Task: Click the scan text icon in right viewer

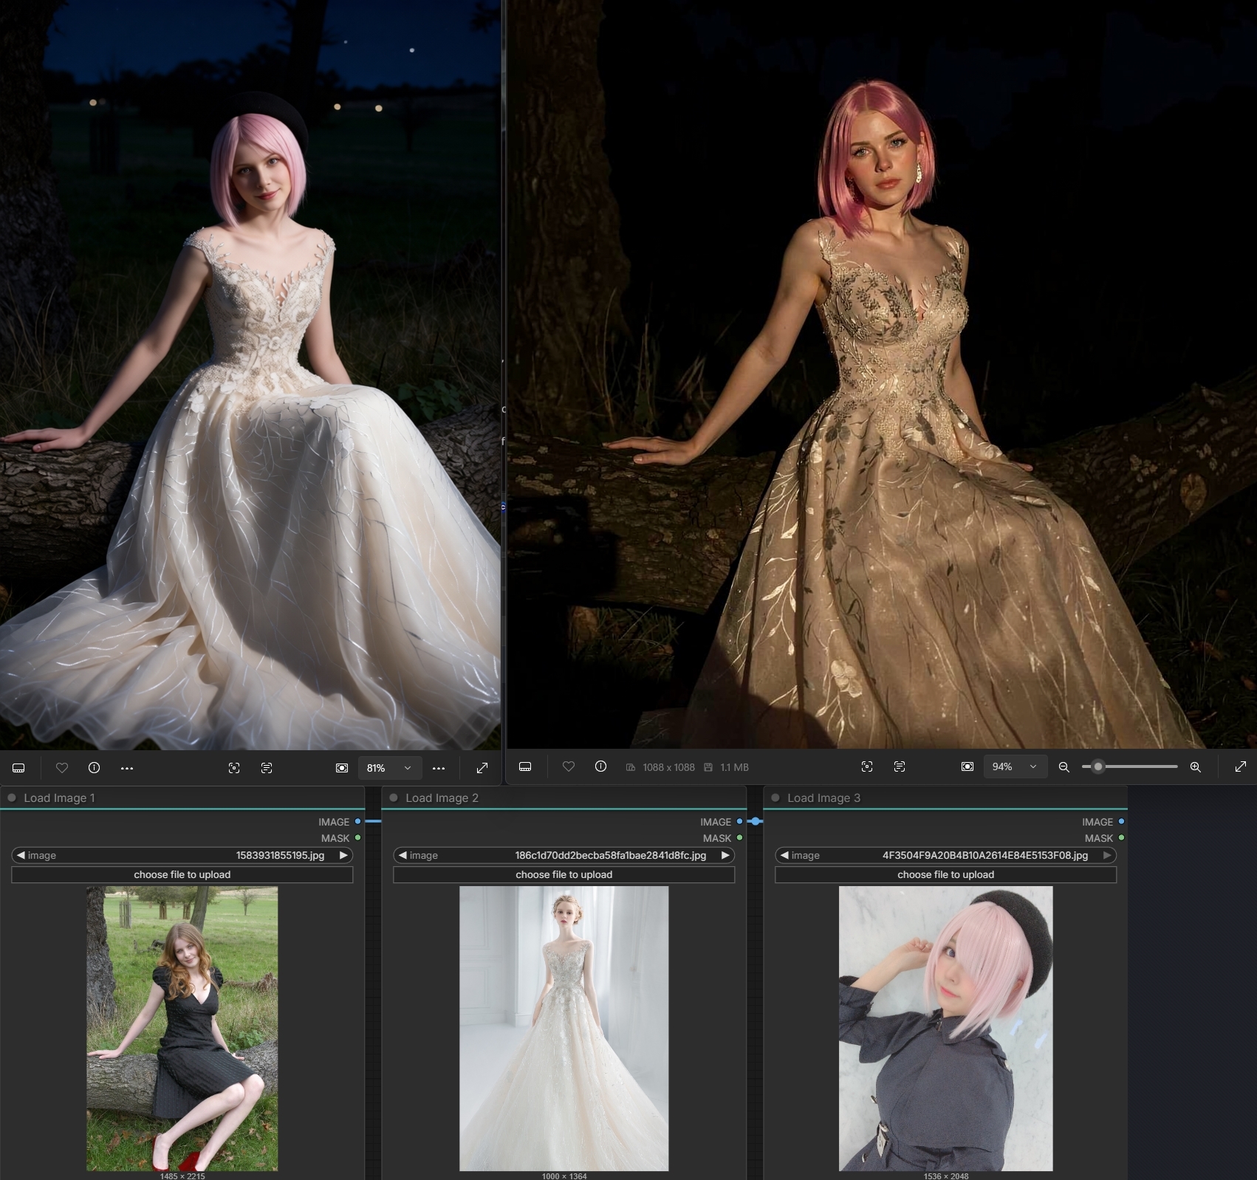Action: click(899, 767)
